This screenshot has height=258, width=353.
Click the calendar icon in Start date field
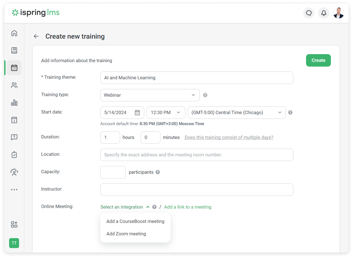pos(137,112)
